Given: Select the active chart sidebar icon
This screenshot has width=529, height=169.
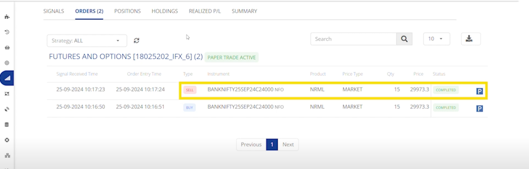Looking at the screenshot, I should coord(7,78).
